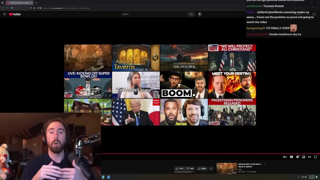Show hidden system tray icons chevron

[x=298, y=177]
